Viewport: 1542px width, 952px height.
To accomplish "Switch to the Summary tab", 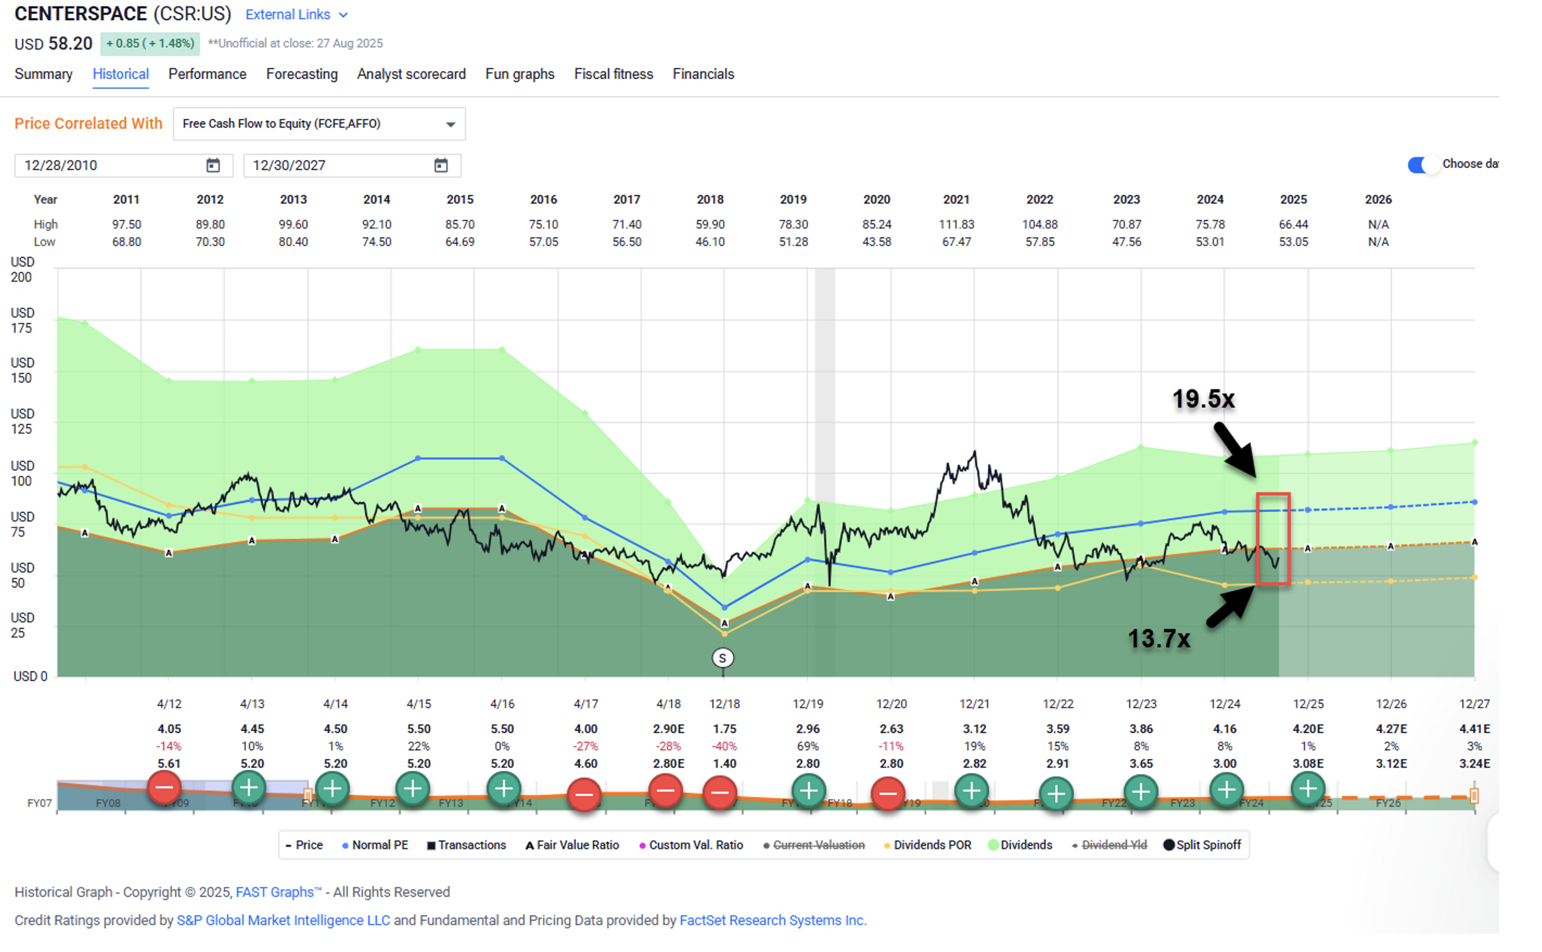I will pyautogui.click(x=43, y=74).
